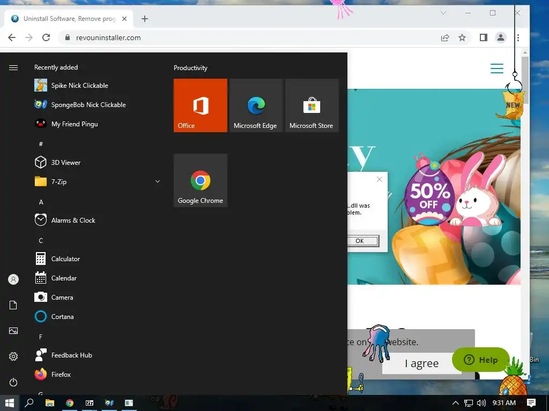The height and width of the screenshot is (411, 549).
Task: Open 7-Zip taskbar icon
Action: 90,403
